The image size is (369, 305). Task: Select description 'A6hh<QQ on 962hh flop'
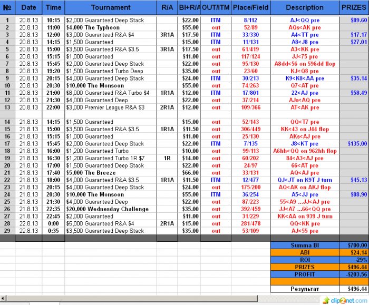click(x=305, y=151)
